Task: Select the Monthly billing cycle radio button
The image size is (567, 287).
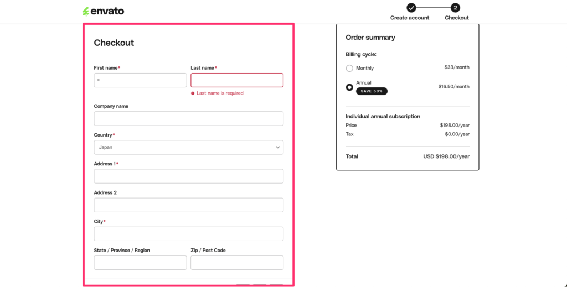Action: [349, 68]
